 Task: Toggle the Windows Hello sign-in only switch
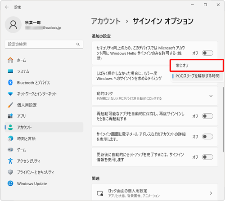(207, 53)
